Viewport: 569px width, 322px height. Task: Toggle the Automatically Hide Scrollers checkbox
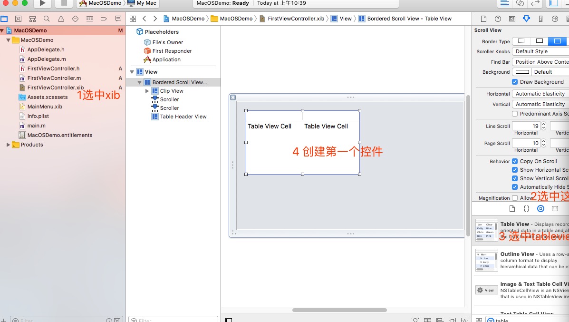514,187
